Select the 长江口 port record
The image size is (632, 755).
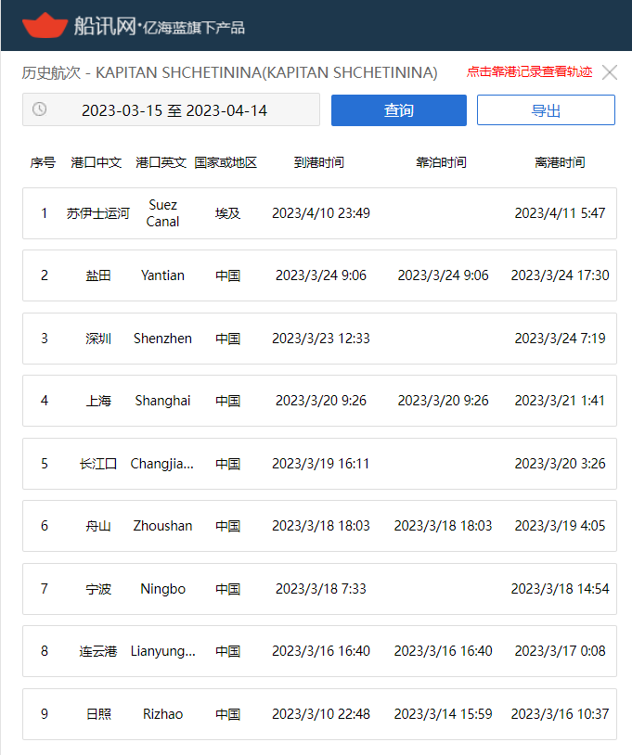(x=319, y=464)
